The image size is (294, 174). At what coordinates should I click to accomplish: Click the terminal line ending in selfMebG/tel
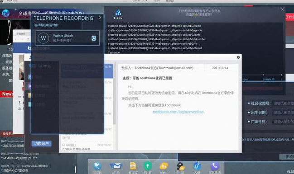153,44
